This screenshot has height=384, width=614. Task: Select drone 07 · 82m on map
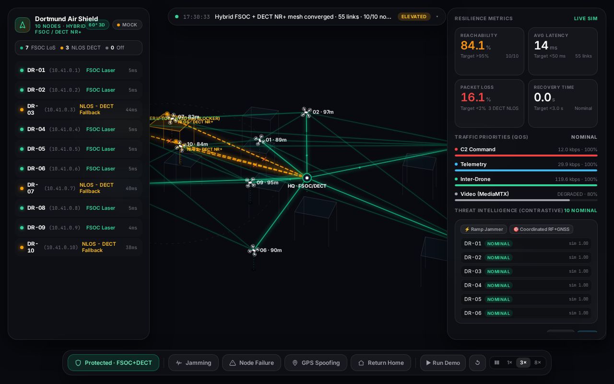[x=172, y=118]
